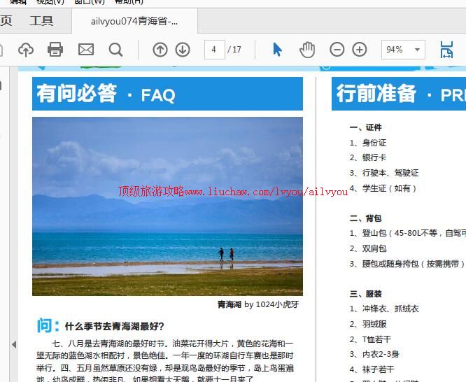Open the search magnifier tool
The image size is (466, 382).
pos(115,50)
